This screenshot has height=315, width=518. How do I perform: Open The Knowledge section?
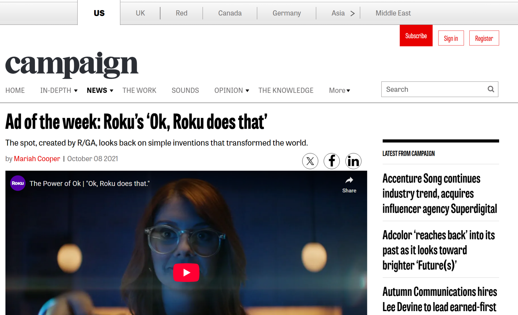pyautogui.click(x=286, y=90)
